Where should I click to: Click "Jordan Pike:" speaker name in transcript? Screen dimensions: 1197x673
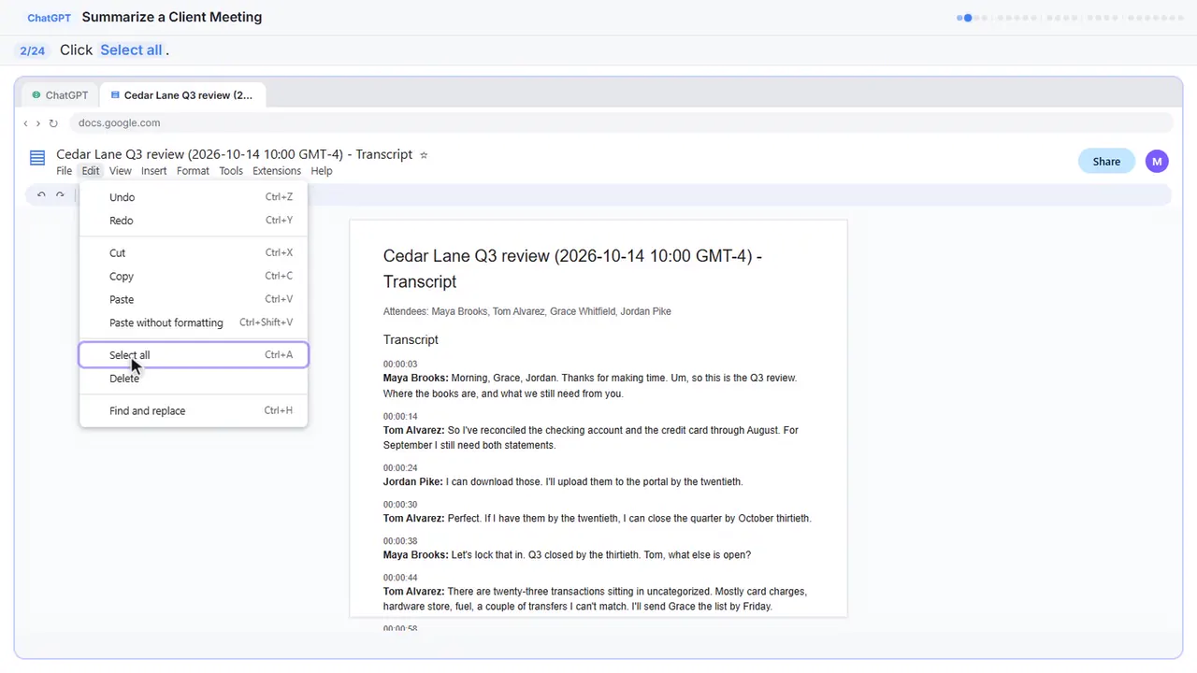pyautogui.click(x=413, y=482)
